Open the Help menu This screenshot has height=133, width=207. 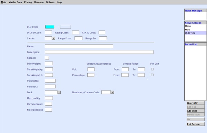59,2
